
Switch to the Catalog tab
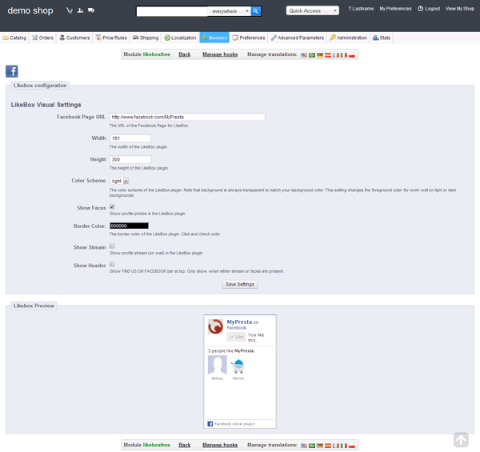point(14,38)
